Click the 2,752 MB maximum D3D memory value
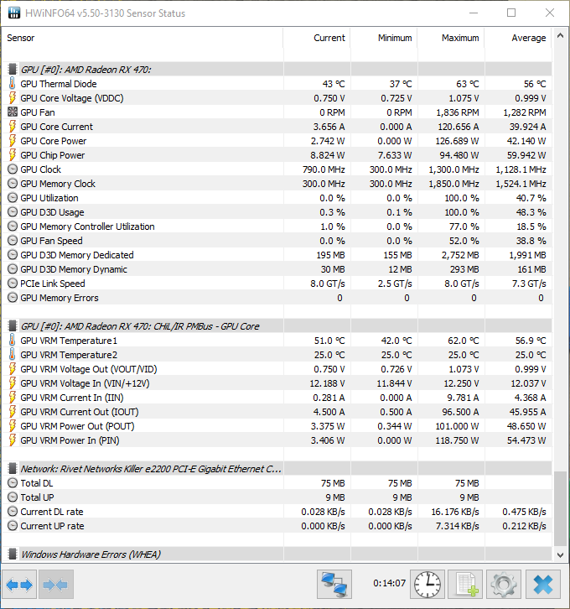This screenshot has width=570, height=609. point(460,255)
